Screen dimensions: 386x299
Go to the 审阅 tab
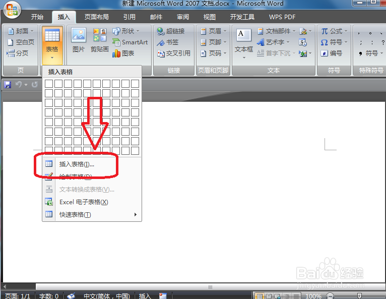[x=183, y=17]
